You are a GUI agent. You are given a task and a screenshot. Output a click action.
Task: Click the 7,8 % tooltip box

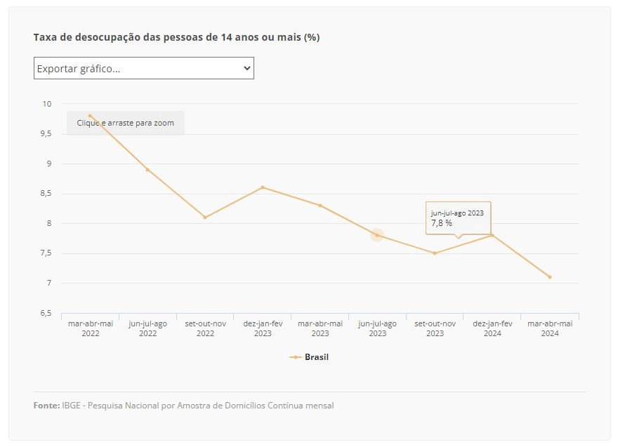(x=459, y=218)
